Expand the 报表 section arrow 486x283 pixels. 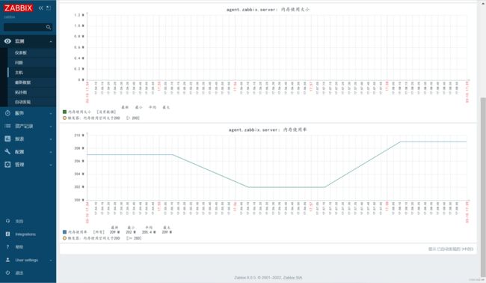point(51,139)
